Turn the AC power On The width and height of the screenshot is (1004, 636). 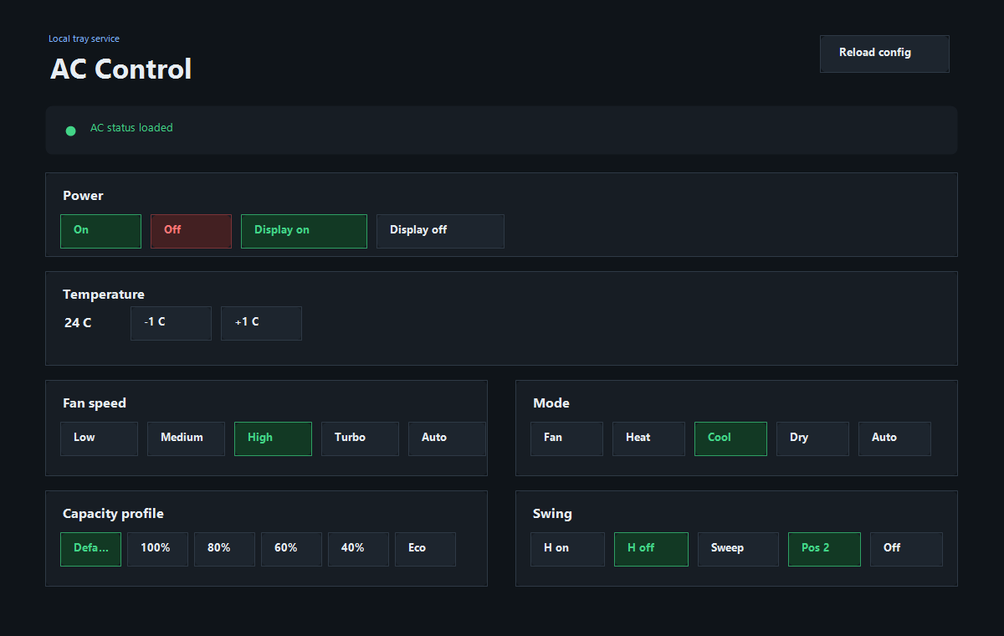[x=100, y=231]
